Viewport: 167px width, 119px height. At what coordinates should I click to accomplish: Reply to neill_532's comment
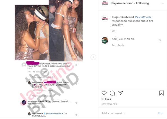click(x=121, y=45)
